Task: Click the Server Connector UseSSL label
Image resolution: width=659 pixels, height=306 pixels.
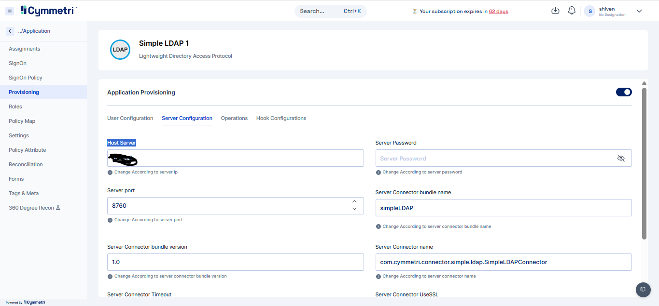Action: (x=407, y=294)
